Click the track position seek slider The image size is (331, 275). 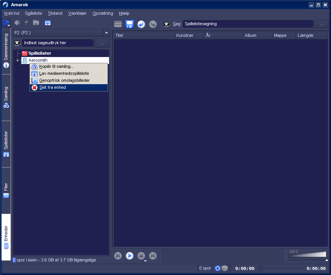281,268
